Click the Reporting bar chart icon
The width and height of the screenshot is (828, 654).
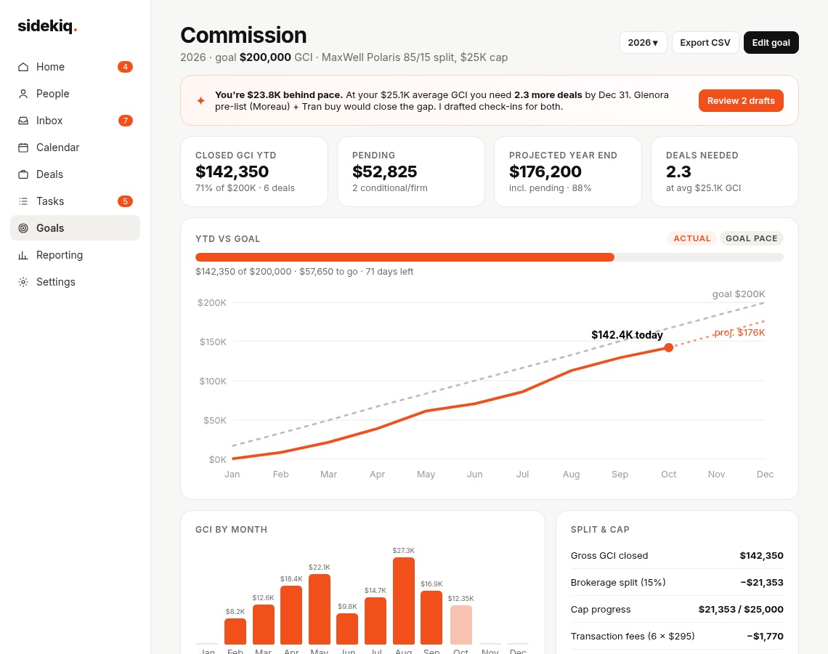click(23, 255)
